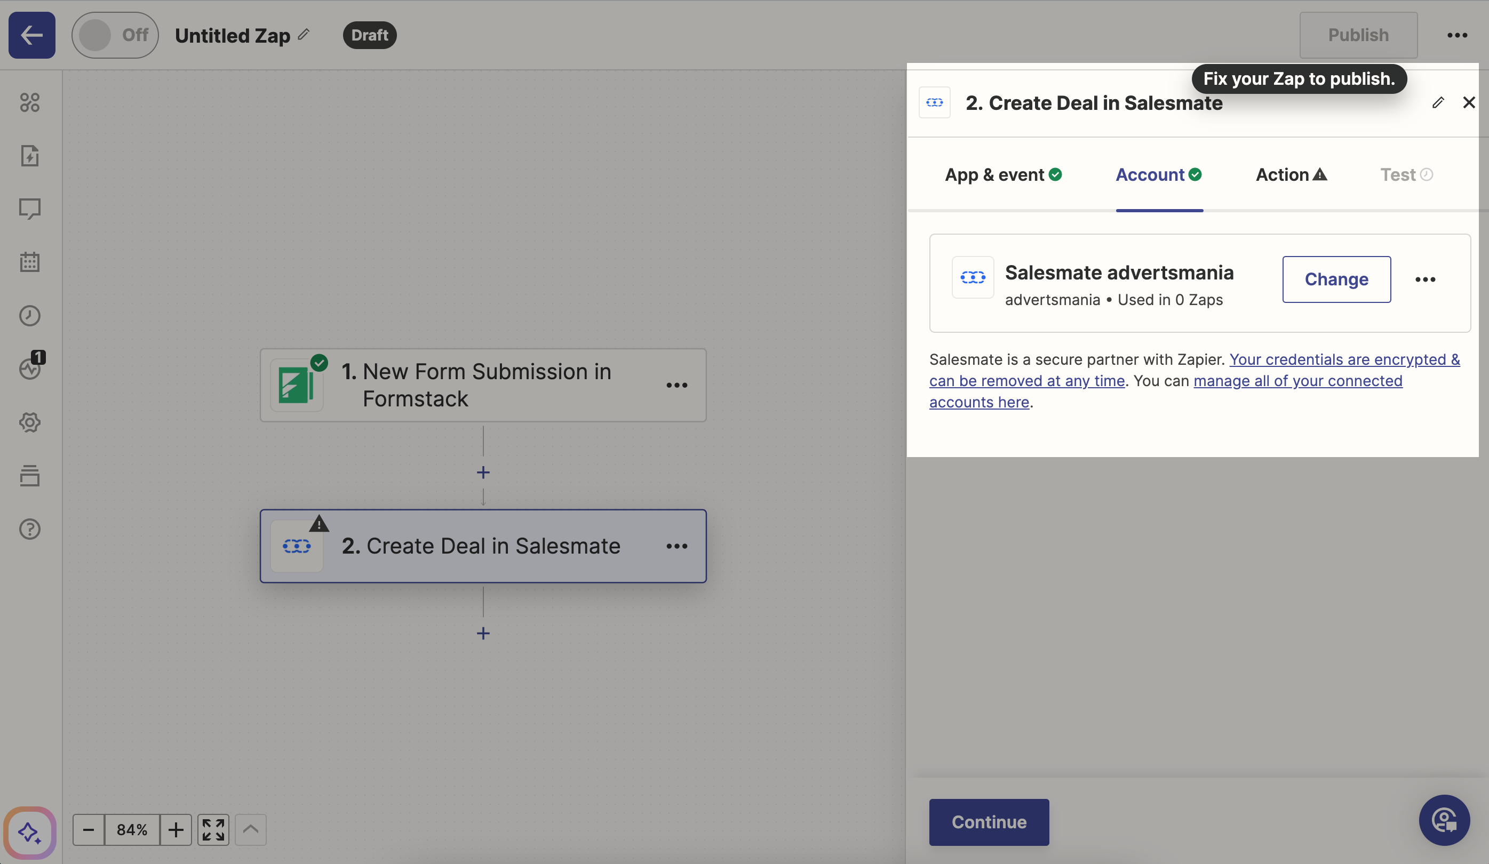Image resolution: width=1489 pixels, height=864 pixels.
Task: Open the settings gear in the sidebar
Action: click(29, 422)
